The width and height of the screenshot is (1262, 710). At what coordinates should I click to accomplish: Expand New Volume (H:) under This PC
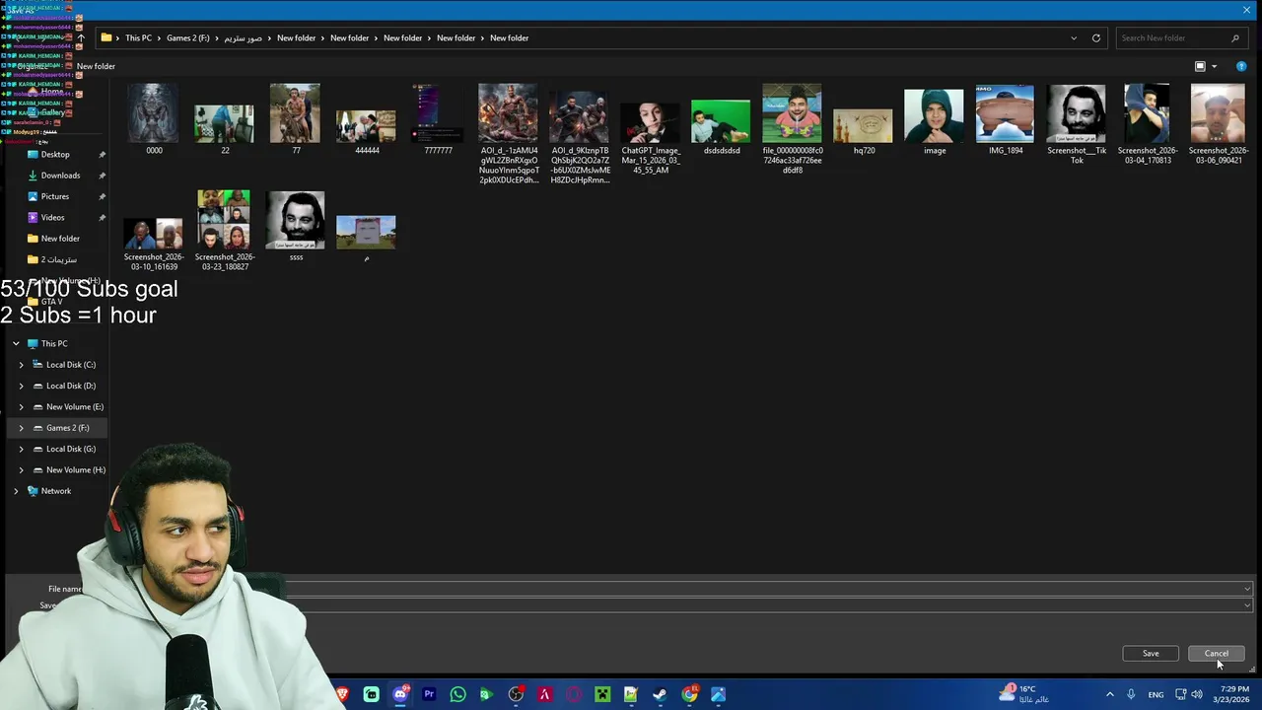[21, 469]
